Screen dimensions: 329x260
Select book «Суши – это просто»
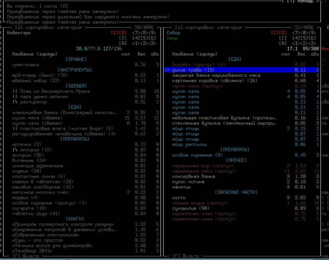pos(86,240)
